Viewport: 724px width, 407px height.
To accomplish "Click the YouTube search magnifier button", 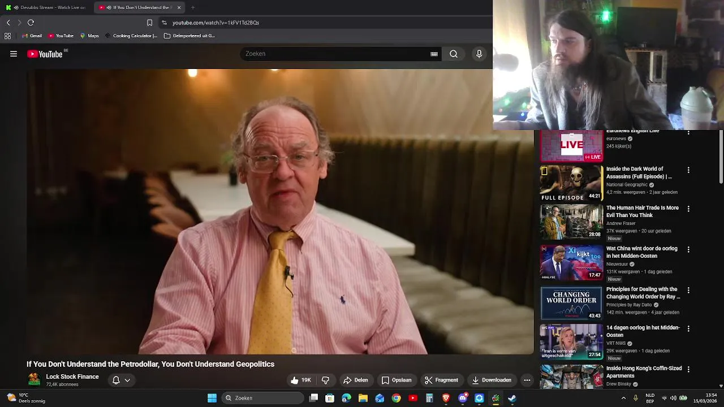I will coord(454,54).
